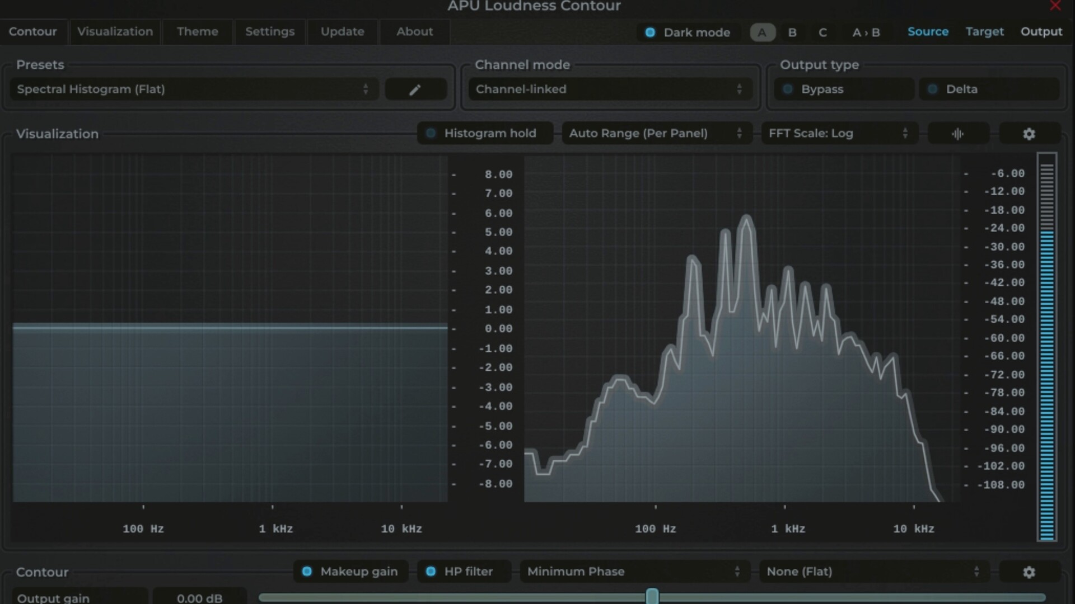The image size is (1075, 604).
Task: Open Contour settings gear icon
Action: pyautogui.click(x=1029, y=572)
